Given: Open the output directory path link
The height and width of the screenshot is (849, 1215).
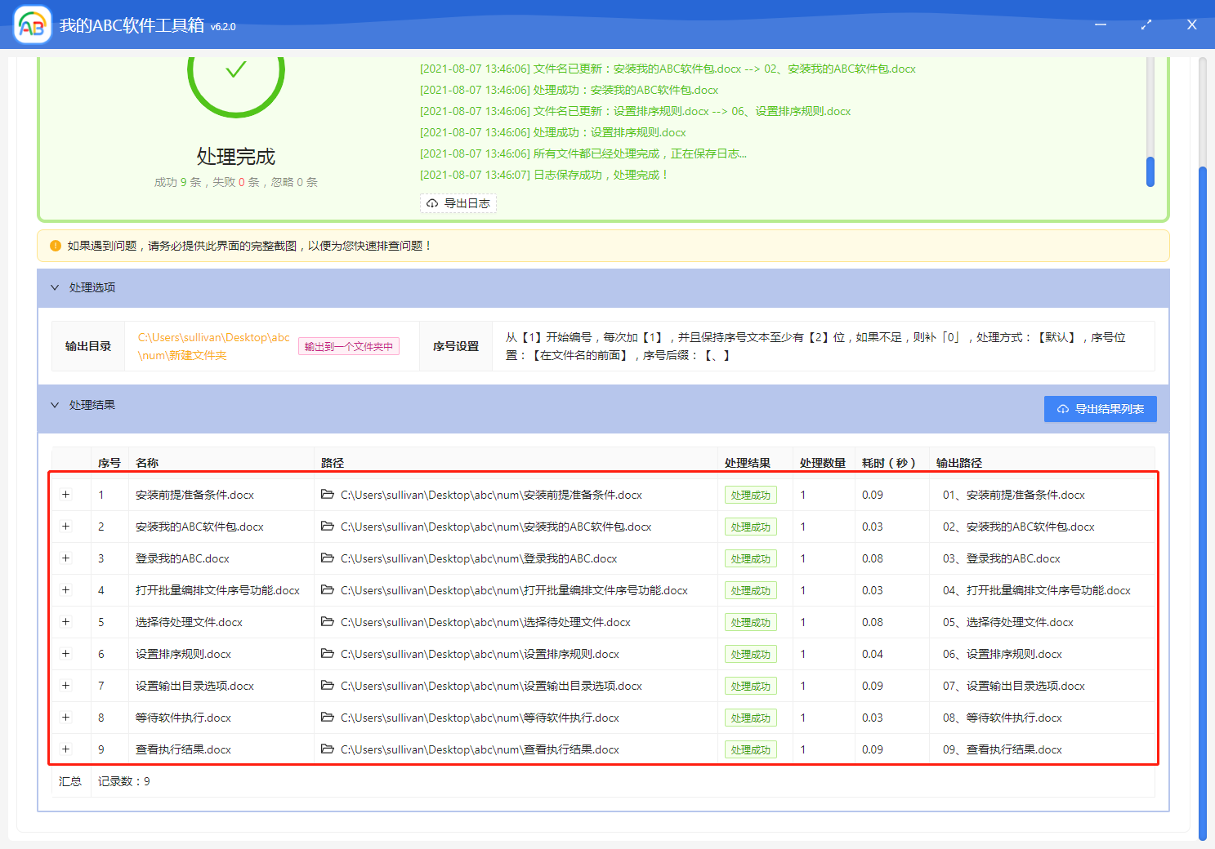Looking at the screenshot, I should tap(213, 346).
